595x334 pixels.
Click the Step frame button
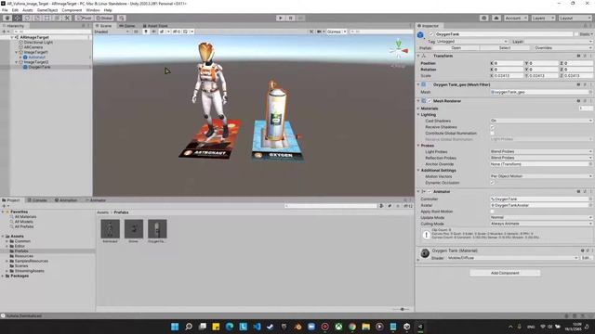300,18
